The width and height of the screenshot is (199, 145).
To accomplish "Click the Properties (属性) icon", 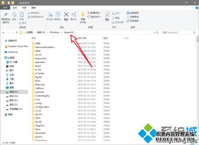I will click(x=107, y=14).
